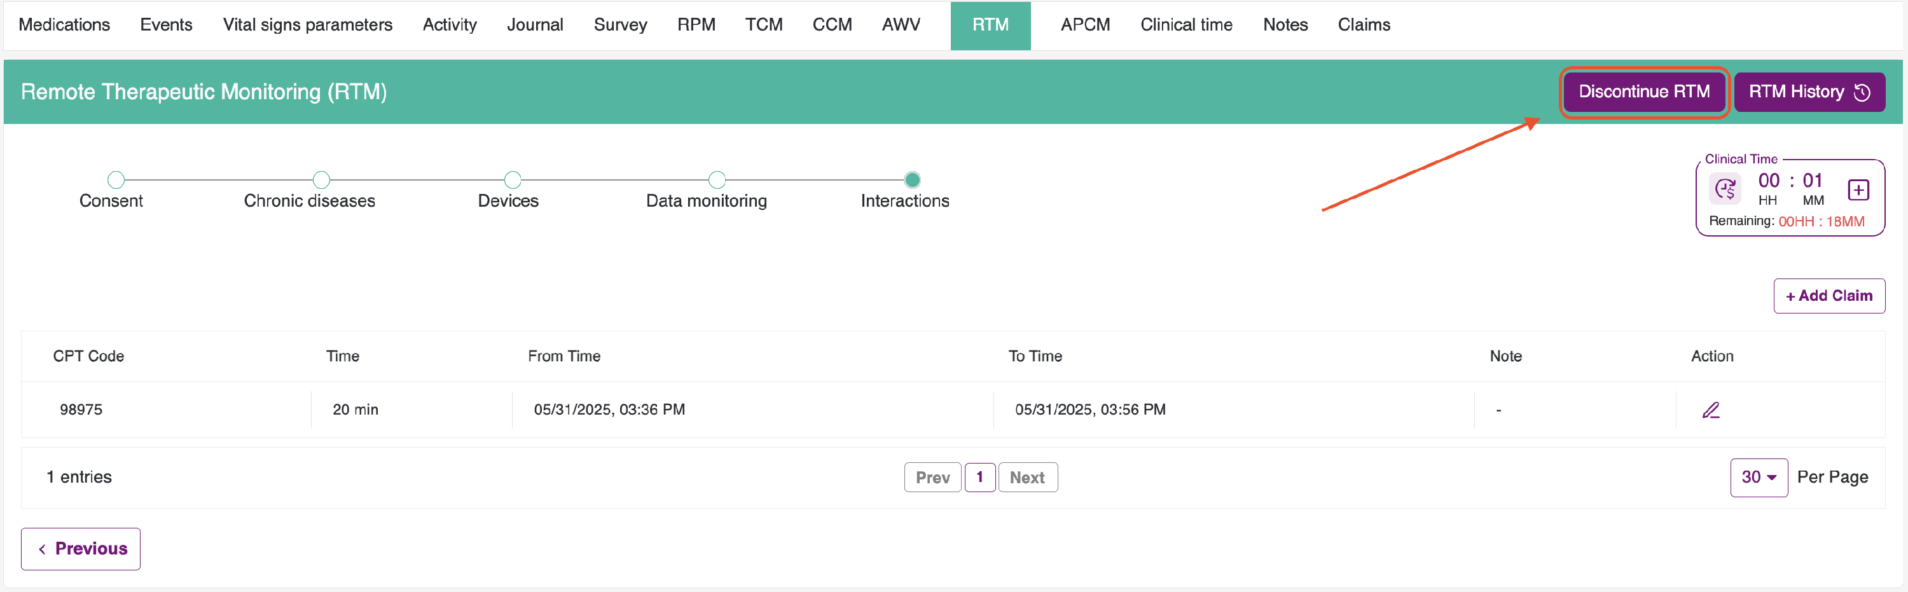Open the APCM tab
Screen dimensions: 1908x592
coord(1085,24)
